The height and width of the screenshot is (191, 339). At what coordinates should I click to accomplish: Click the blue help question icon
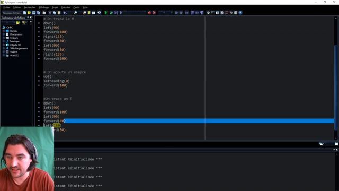pos(240,13)
